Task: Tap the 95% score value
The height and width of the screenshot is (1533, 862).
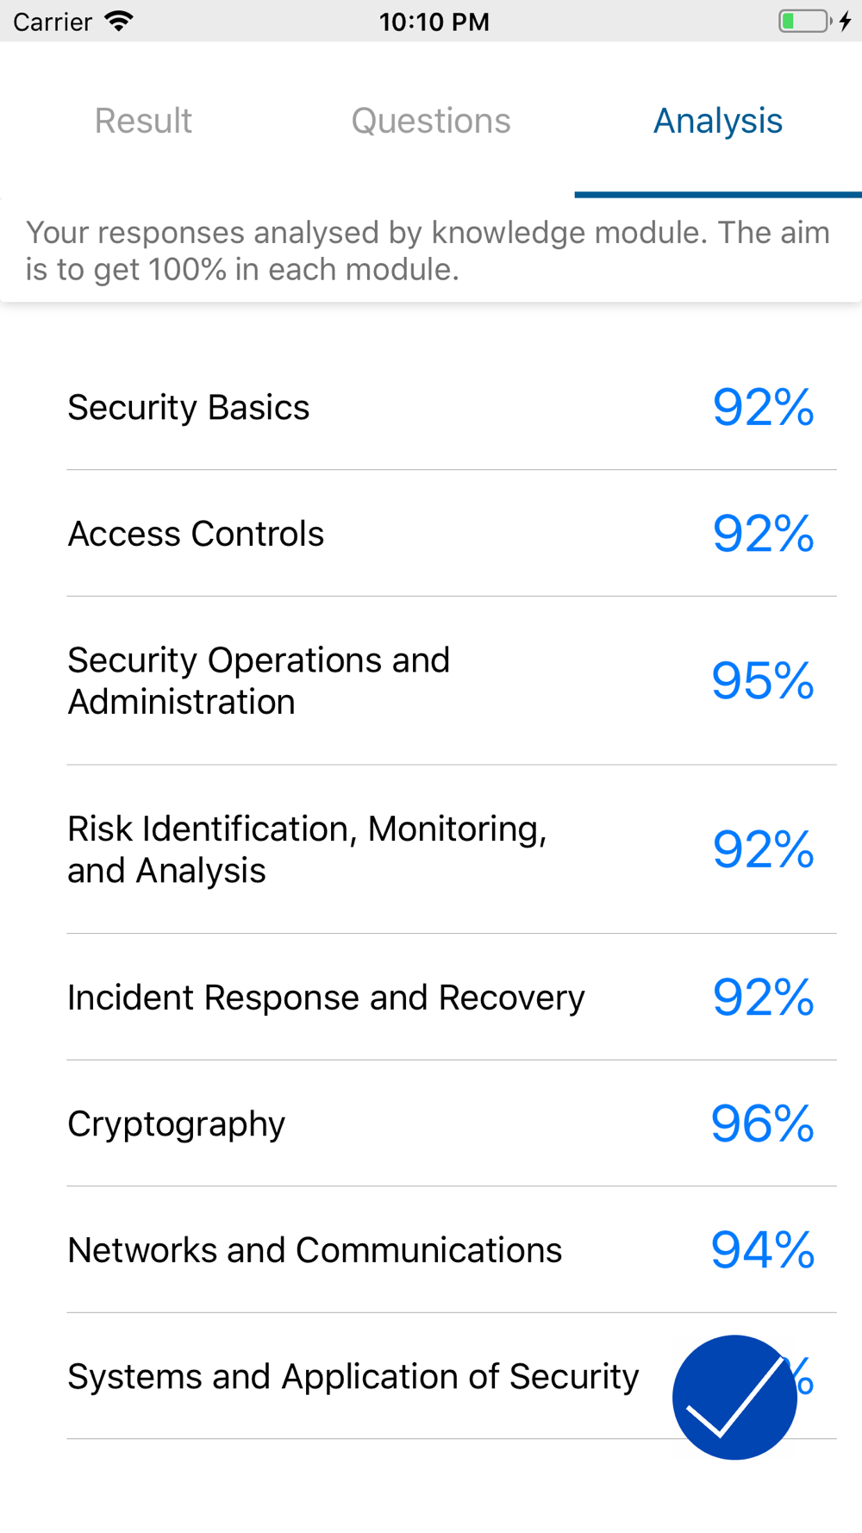Action: coord(763,681)
